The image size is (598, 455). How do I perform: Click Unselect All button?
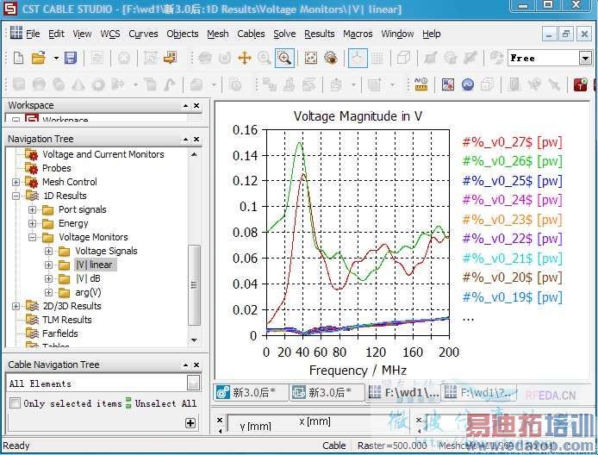pos(165,403)
